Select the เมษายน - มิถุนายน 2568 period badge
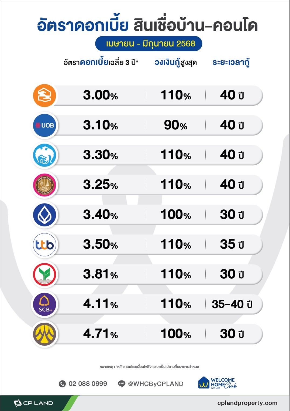 (149, 44)
